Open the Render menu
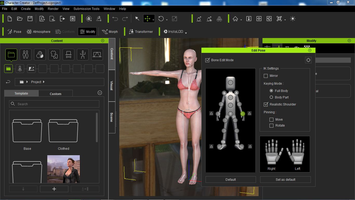355x200 pixels. click(x=53, y=9)
